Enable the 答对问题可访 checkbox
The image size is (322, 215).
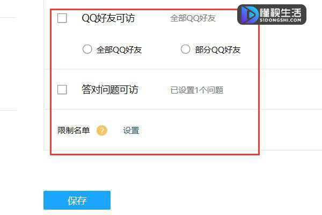[62, 90]
